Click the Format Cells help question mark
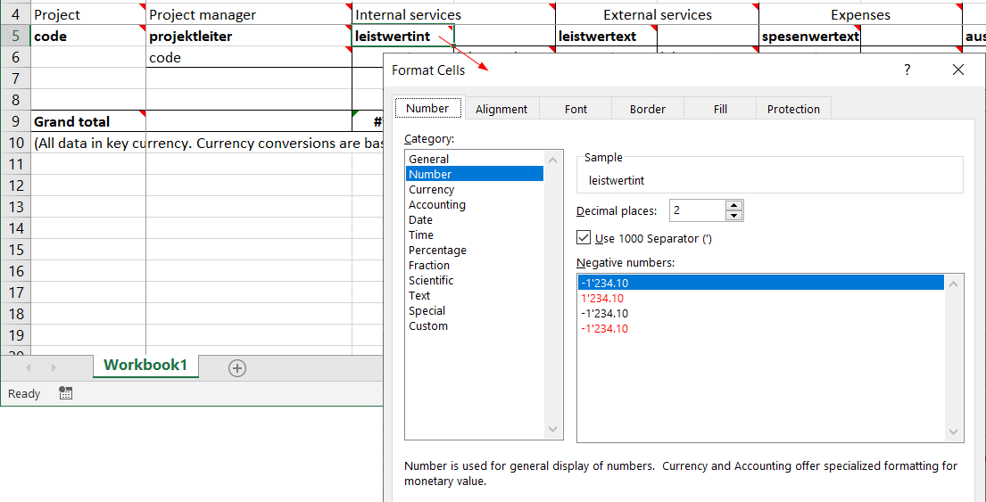986x502 pixels. (907, 70)
